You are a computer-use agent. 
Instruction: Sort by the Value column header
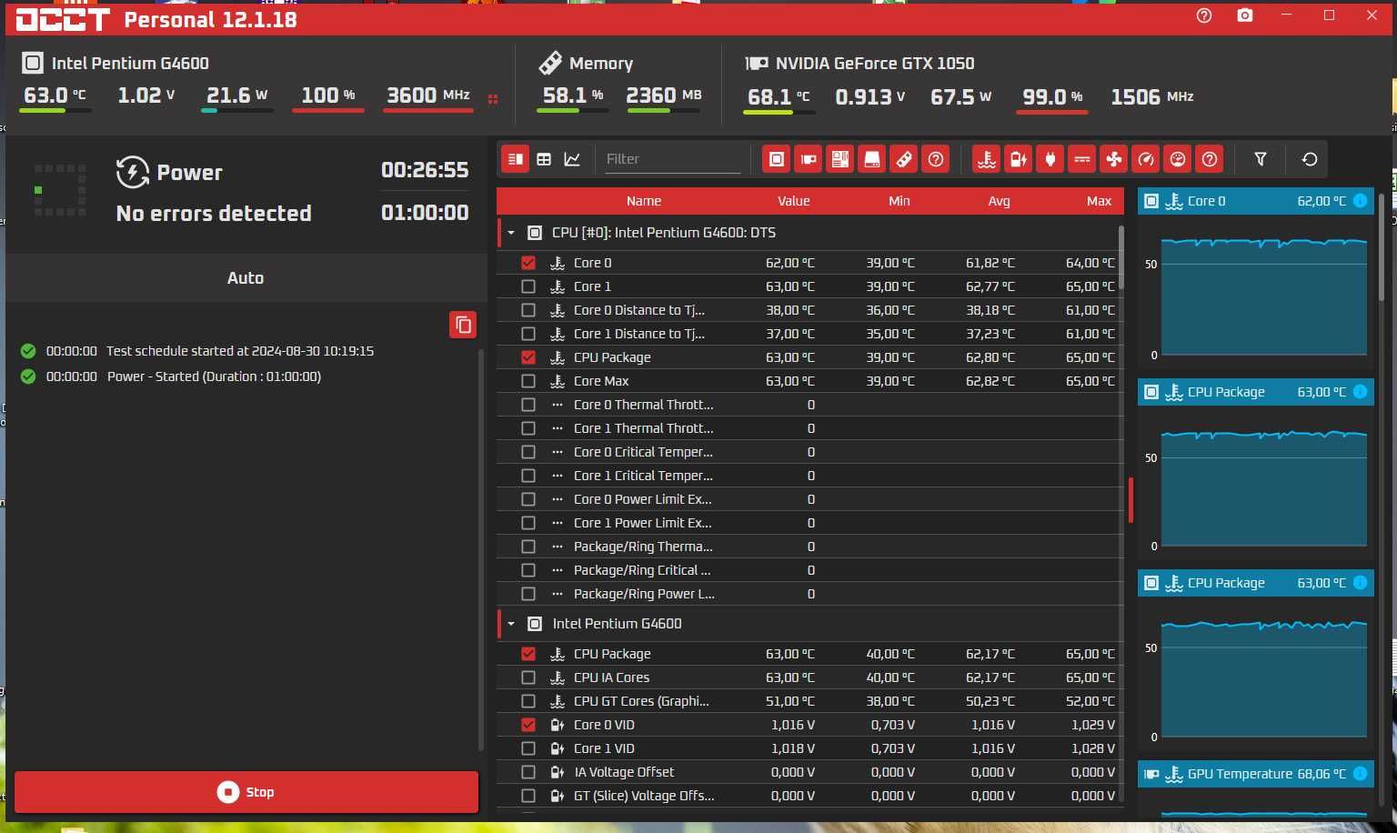click(x=793, y=201)
